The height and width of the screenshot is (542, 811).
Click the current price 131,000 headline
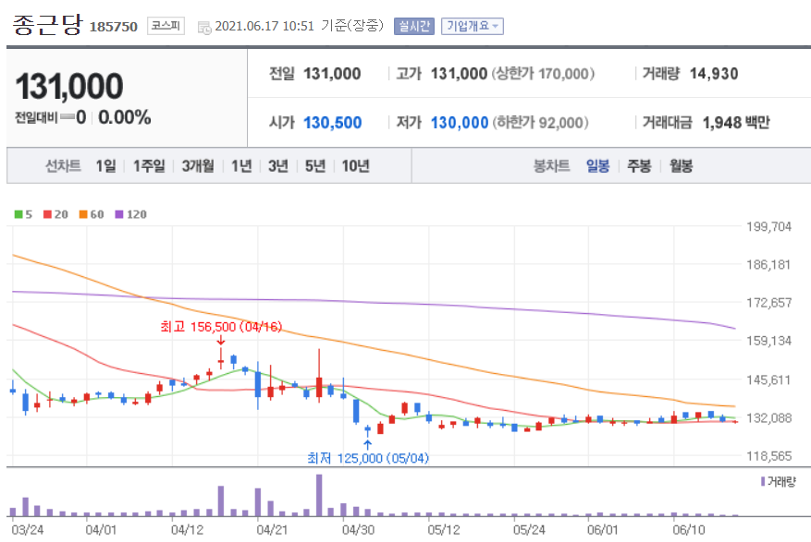click(x=69, y=86)
